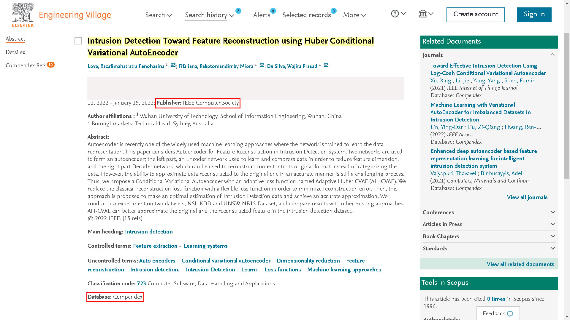Image resolution: width=570 pixels, height=320 pixels.
Task: Click View all journals link
Action: [527, 197]
